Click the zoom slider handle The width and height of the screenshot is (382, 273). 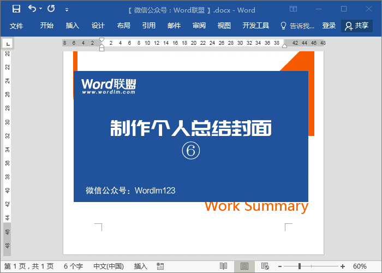[300, 266]
